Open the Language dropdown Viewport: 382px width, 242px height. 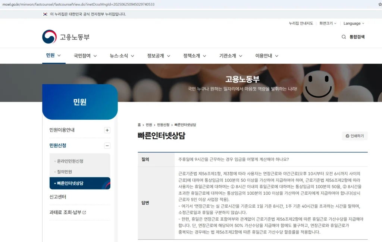pos(354,23)
